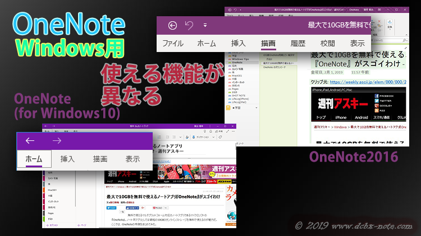Click the notification bell icon in Windows 10 OneNote
This screenshot has width=421, height=236.
210,131
